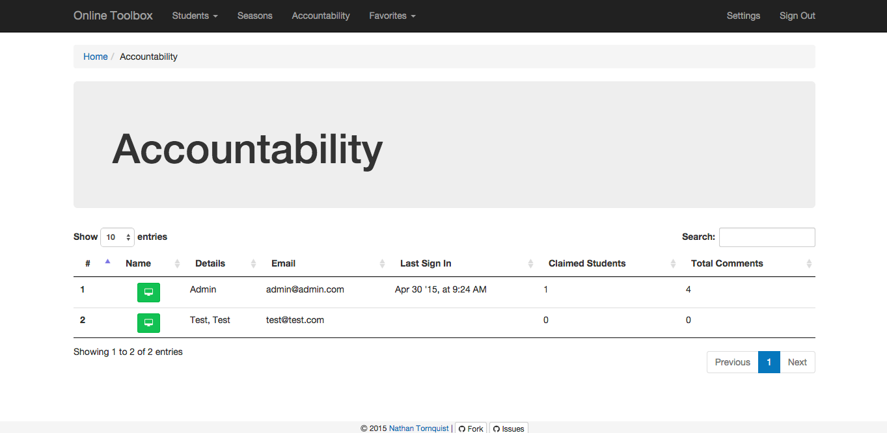This screenshot has width=887, height=433.
Task: Open the Fork GitHub button
Action: coord(471,428)
